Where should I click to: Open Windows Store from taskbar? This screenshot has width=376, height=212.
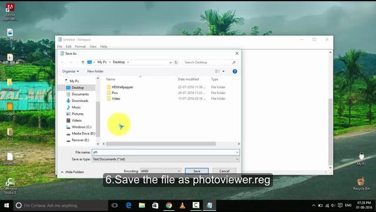[x=155, y=206]
